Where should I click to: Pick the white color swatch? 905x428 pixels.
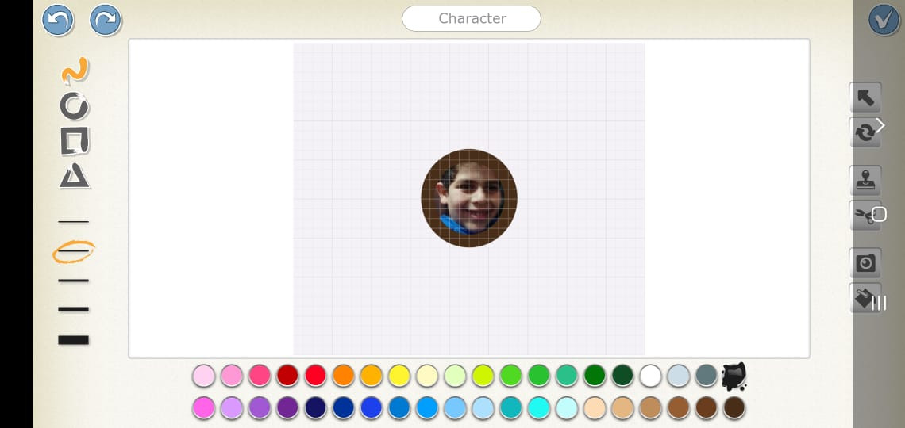[650, 376]
